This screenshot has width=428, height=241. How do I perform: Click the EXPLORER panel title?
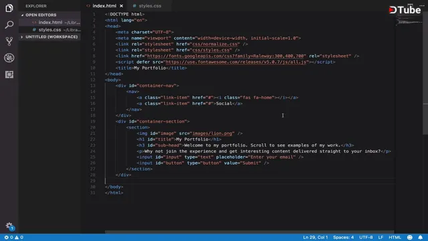tap(36, 6)
